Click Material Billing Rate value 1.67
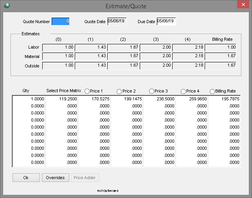Image resolution: width=252 pixels, height=198 pixels. pos(220,56)
